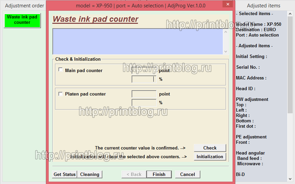Select Waste ink pad counter in adjustment order
Screen dimensions: 295x184
22,20
